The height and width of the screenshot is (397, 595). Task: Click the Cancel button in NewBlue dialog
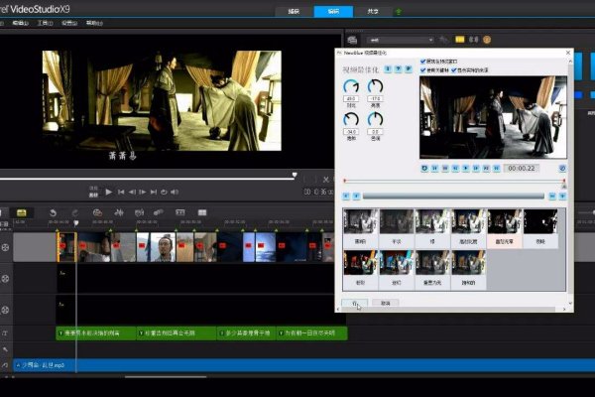[x=386, y=303]
